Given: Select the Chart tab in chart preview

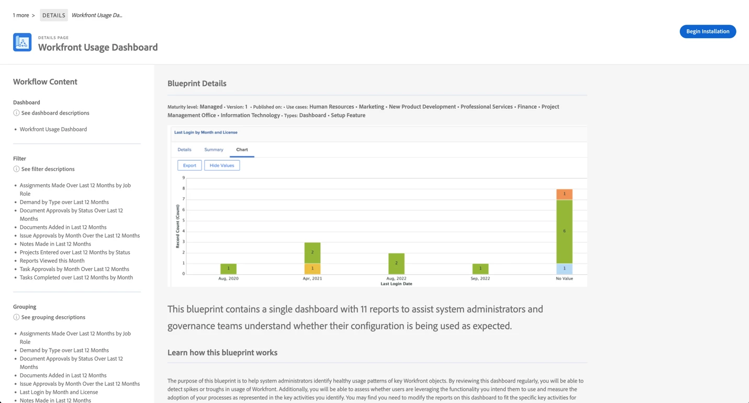Looking at the screenshot, I should [x=242, y=150].
